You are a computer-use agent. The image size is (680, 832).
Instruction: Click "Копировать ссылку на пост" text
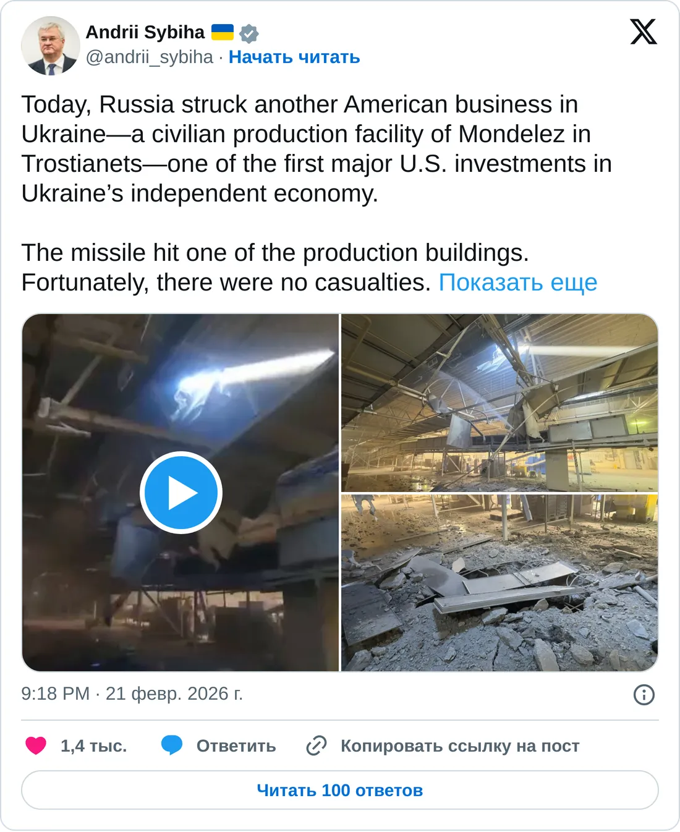point(460,746)
